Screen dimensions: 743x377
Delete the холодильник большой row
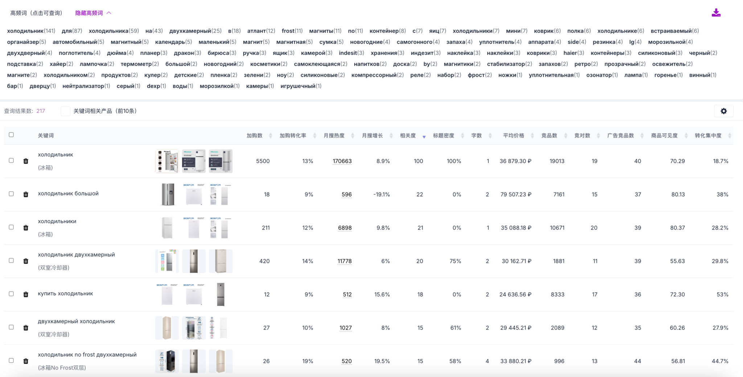point(26,194)
